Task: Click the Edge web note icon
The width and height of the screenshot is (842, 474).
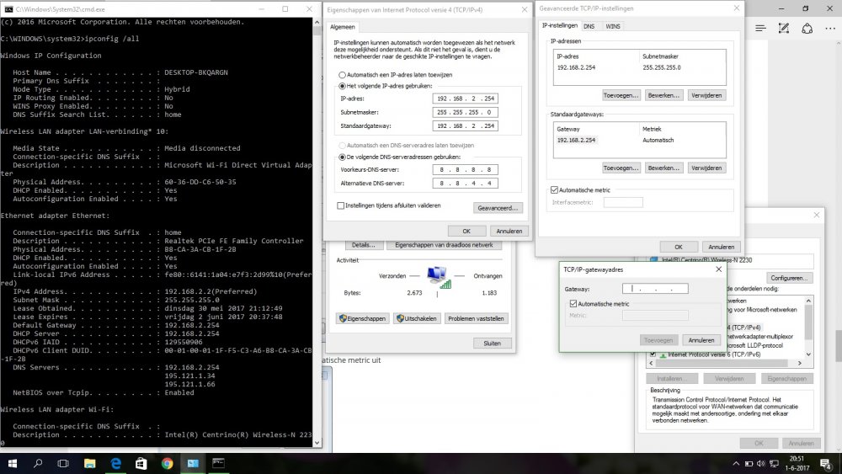Action: 785,28
